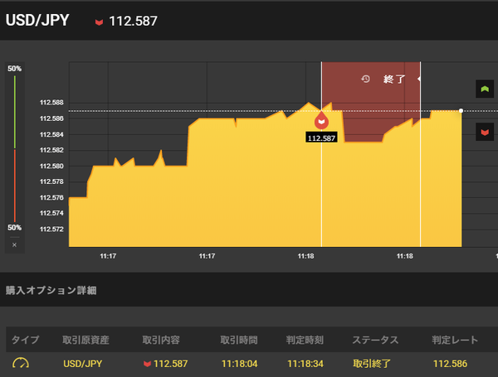
Task: Close the 50% sentiment gauge panel
Action: 14,244
